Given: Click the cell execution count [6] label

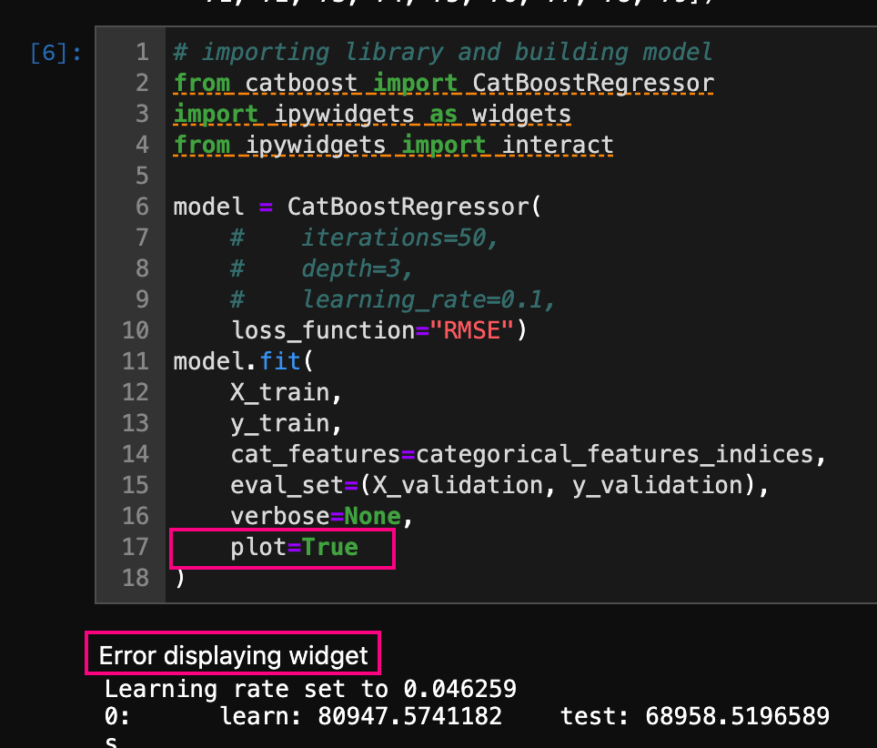Looking at the screenshot, I should pyautogui.click(x=51, y=52).
